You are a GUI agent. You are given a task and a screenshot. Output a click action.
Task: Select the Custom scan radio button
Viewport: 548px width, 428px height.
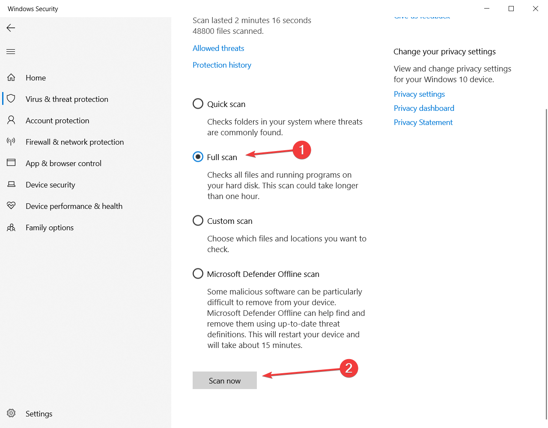[198, 221]
